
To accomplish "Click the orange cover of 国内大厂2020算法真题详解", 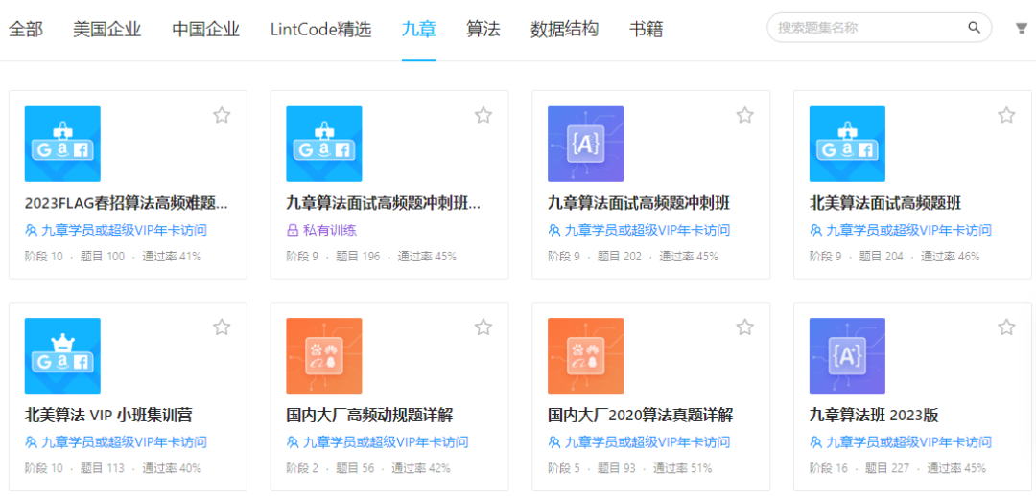I will pos(585,356).
